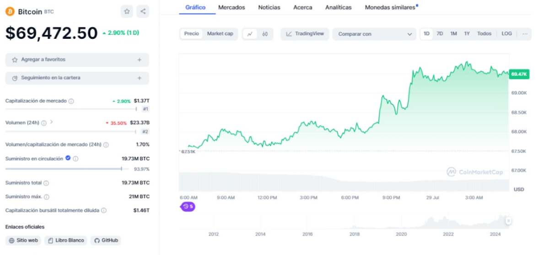The height and width of the screenshot is (255, 549).
Task: Click the 69.47K current price label
Action: coord(519,74)
